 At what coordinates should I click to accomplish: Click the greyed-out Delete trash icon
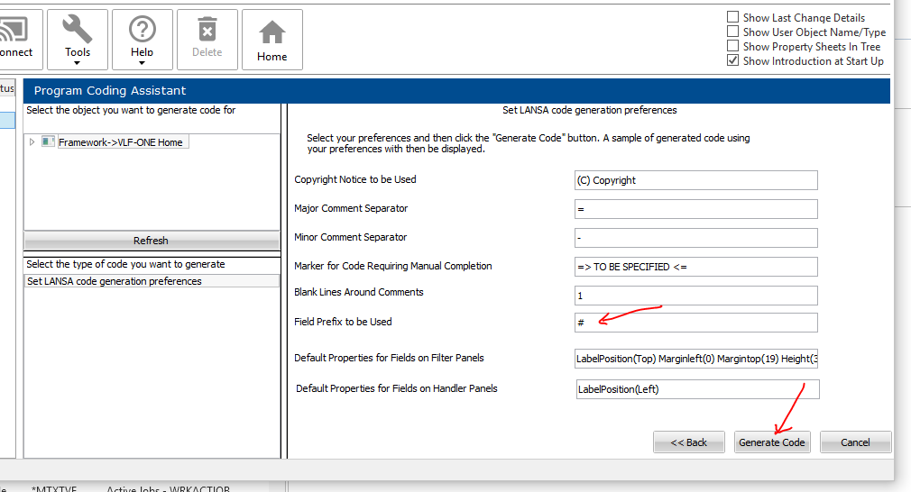coord(207,30)
